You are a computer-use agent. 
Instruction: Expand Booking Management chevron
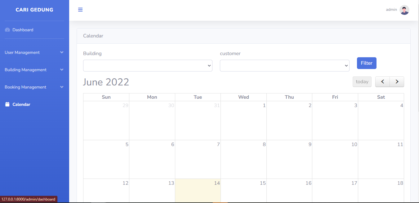62,87
